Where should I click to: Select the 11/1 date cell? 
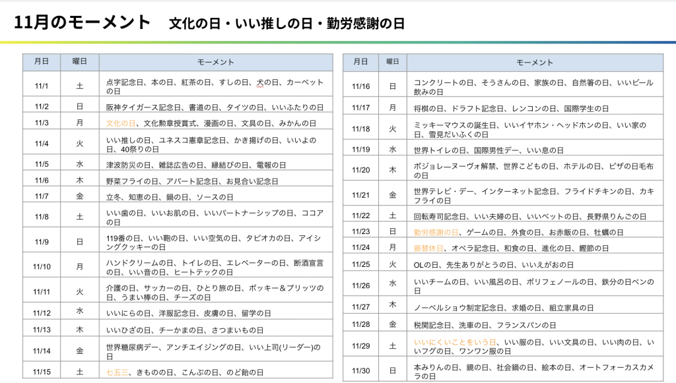42,86
